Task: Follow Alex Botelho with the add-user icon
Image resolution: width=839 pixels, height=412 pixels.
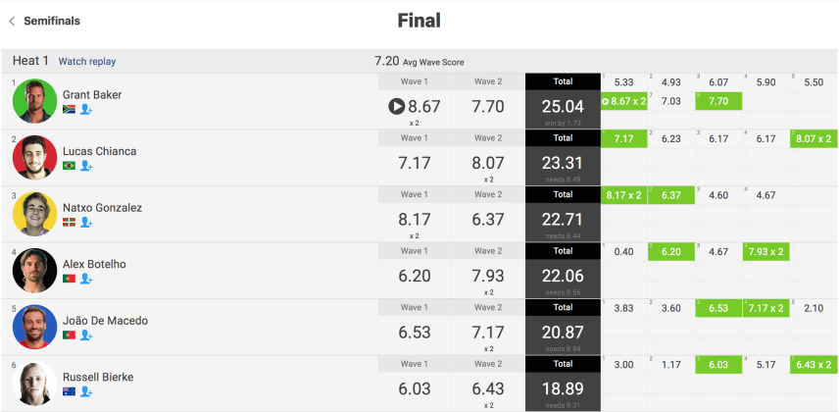Action: (86, 280)
